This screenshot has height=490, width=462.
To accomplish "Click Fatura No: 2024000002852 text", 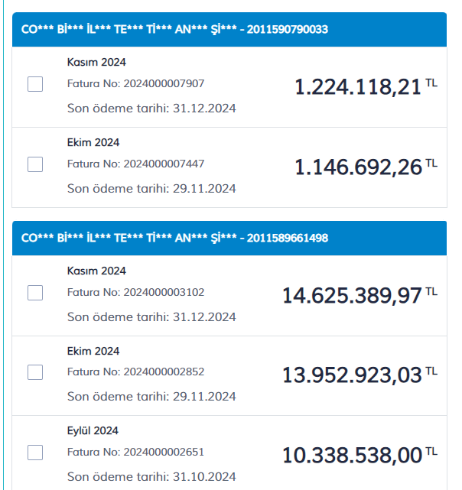I will point(135,372).
